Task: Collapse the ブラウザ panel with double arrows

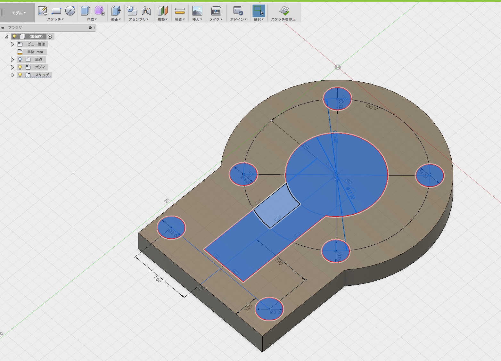Action: pyautogui.click(x=3, y=28)
